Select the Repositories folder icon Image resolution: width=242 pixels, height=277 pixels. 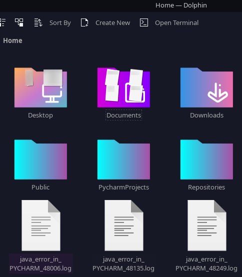click(x=206, y=159)
